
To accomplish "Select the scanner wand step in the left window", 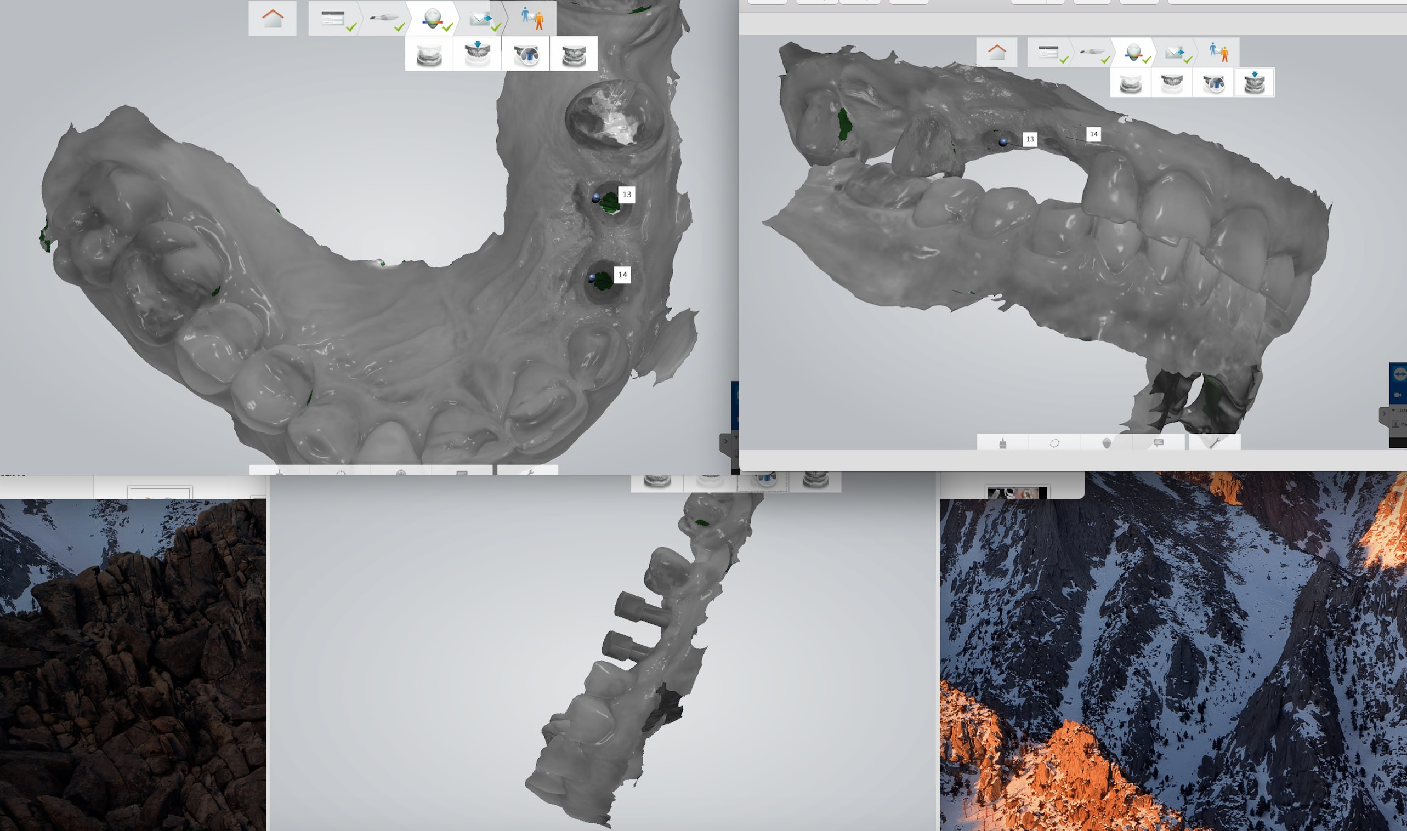I will pyautogui.click(x=384, y=19).
